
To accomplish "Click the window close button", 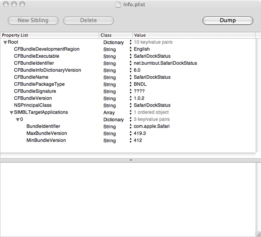I will click(6, 4).
